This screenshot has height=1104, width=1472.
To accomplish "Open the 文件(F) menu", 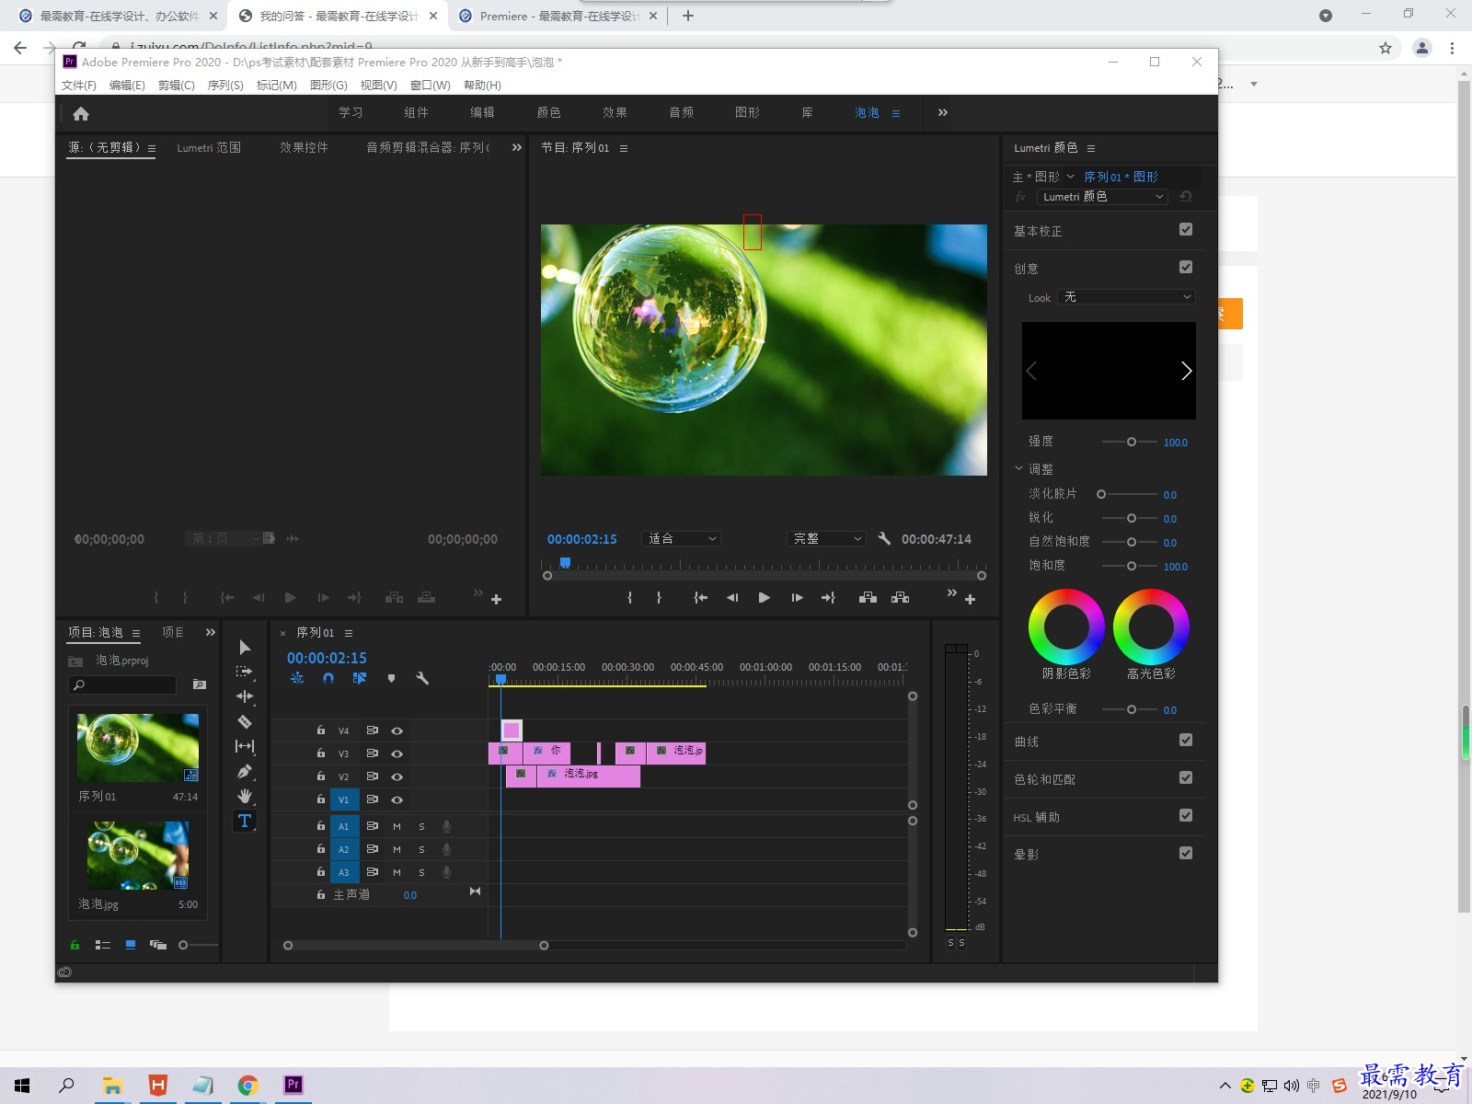I will 79,85.
